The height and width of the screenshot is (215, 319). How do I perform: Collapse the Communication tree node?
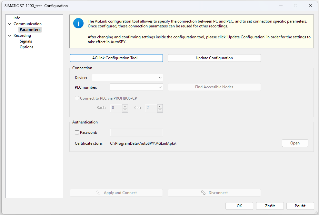[x=10, y=24]
